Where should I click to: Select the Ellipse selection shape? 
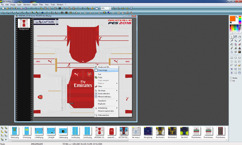236,58
